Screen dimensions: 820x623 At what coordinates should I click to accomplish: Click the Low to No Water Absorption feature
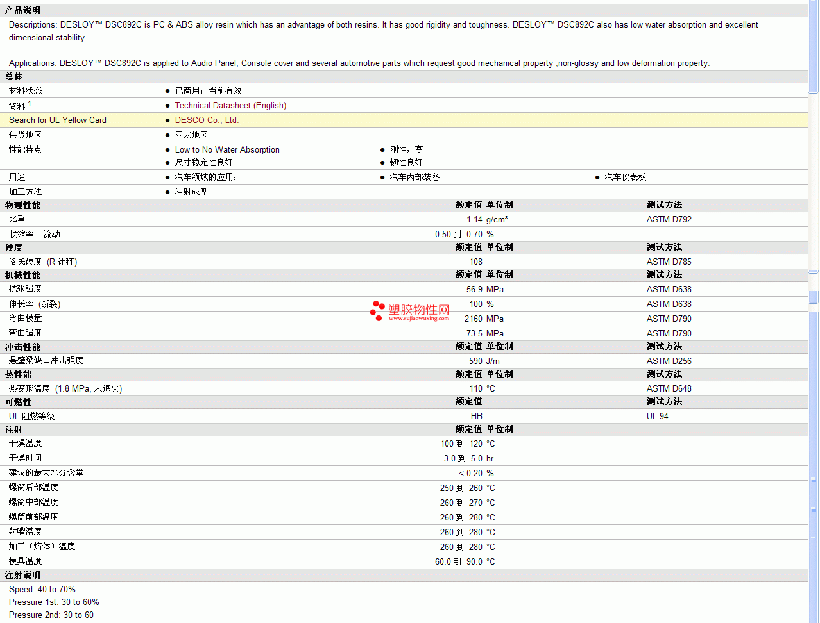227,150
